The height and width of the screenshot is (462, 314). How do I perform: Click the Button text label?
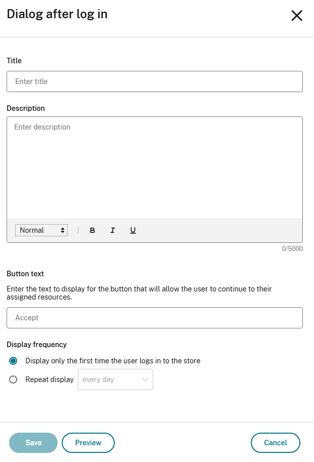point(25,274)
